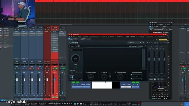
Task: Click Stop in the transport bar
Action: click(x=75, y=104)
